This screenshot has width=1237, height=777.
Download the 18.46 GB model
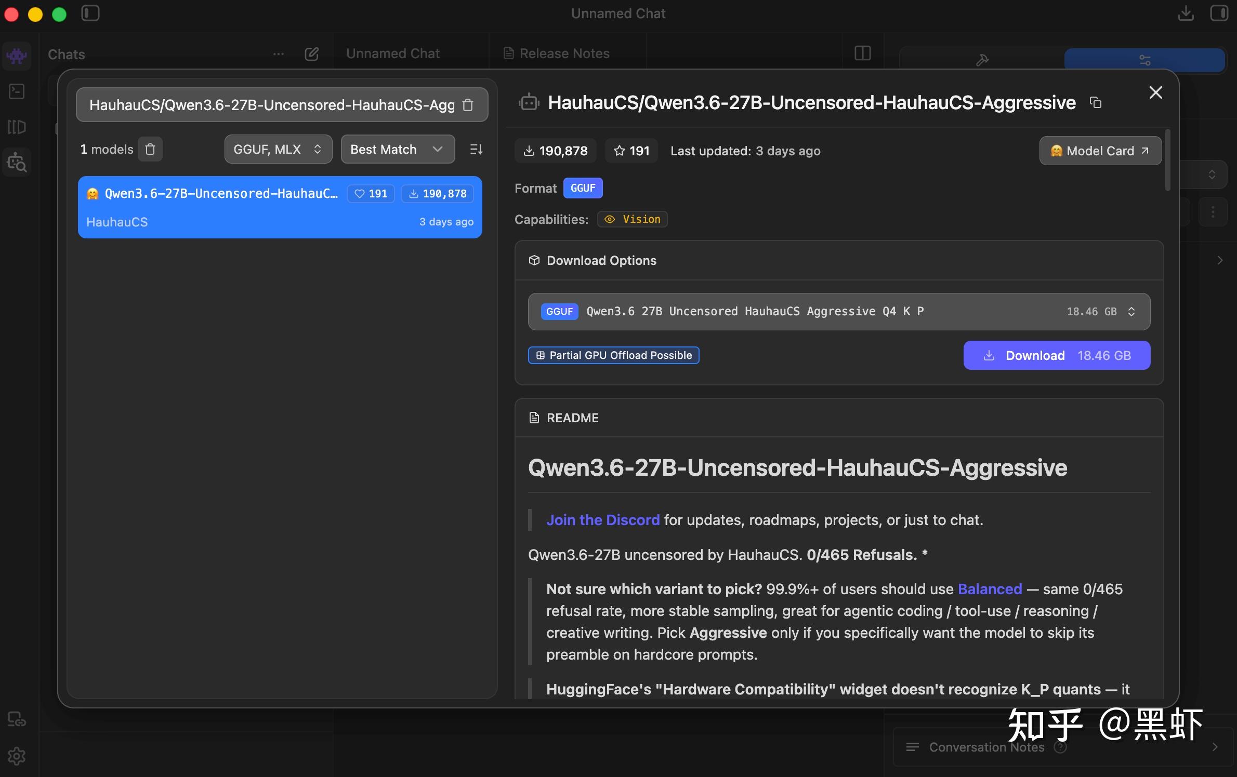1057,356
